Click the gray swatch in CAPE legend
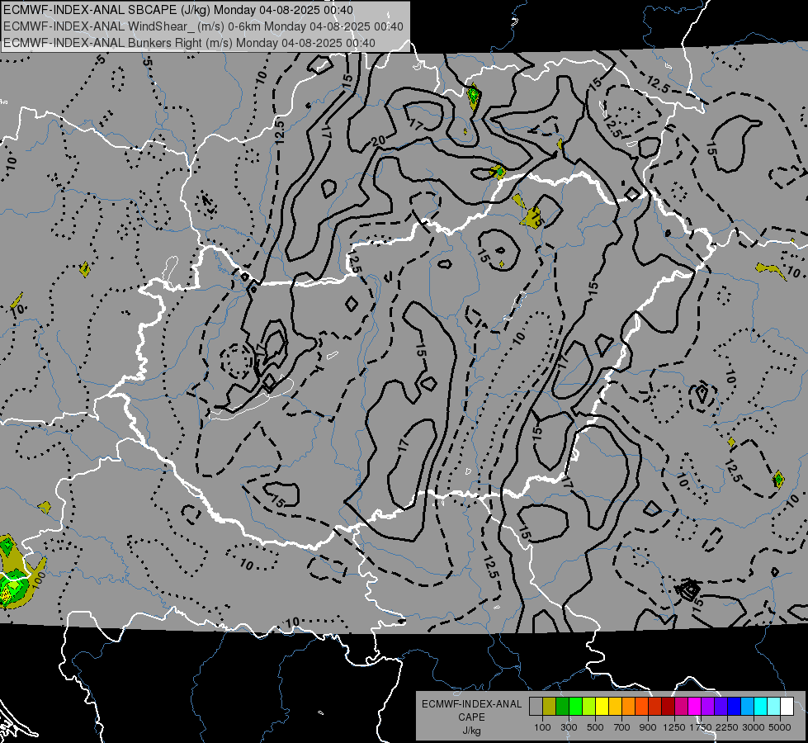The height and width of the screenshot is (743, 808). (536, 707)
